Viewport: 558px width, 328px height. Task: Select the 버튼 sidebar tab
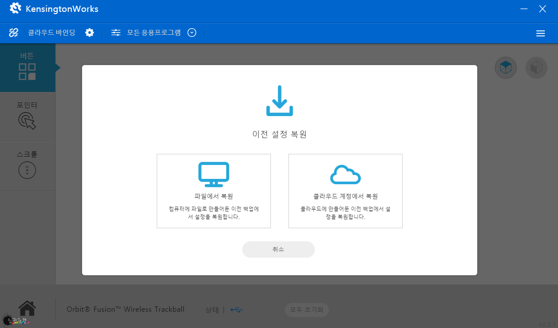coord(28,68)
